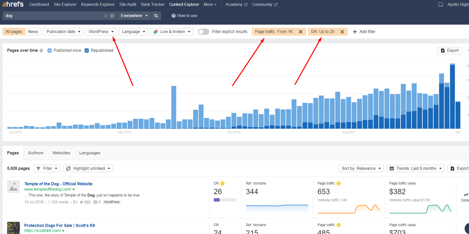Open Content Explorer
The image size is (469, 234).
pos(184,5)
